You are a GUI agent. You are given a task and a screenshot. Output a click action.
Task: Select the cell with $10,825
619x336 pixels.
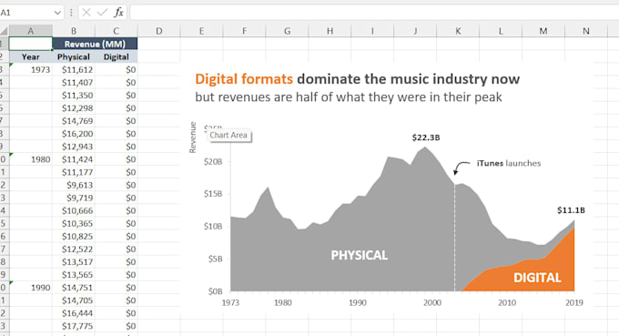pos(74,237)
